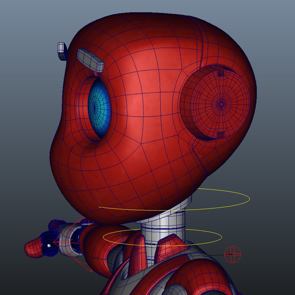295x295 pixels.
Task: Select the far gray eyebrow block
Action: [x=62, y=51]
